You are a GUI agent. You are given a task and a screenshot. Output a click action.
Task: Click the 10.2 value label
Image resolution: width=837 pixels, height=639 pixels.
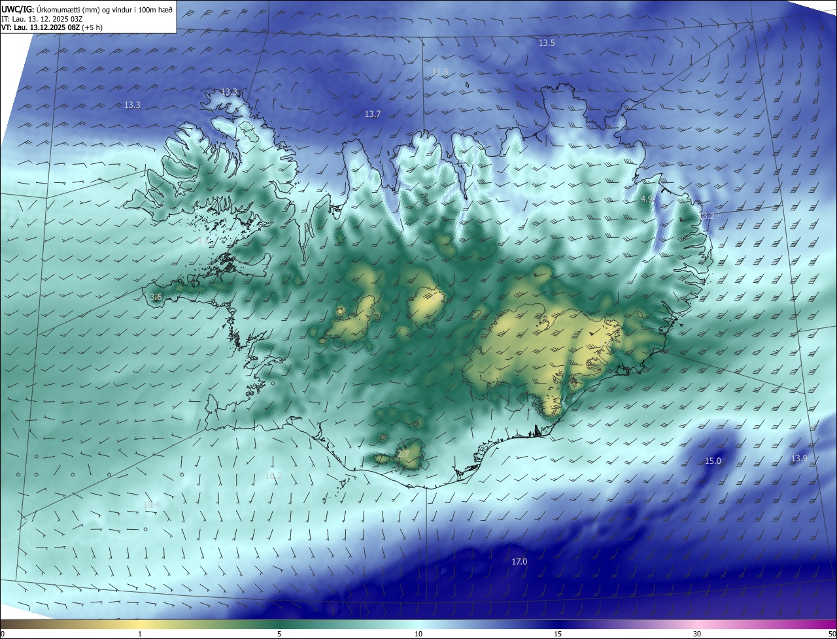coord(273,476)
